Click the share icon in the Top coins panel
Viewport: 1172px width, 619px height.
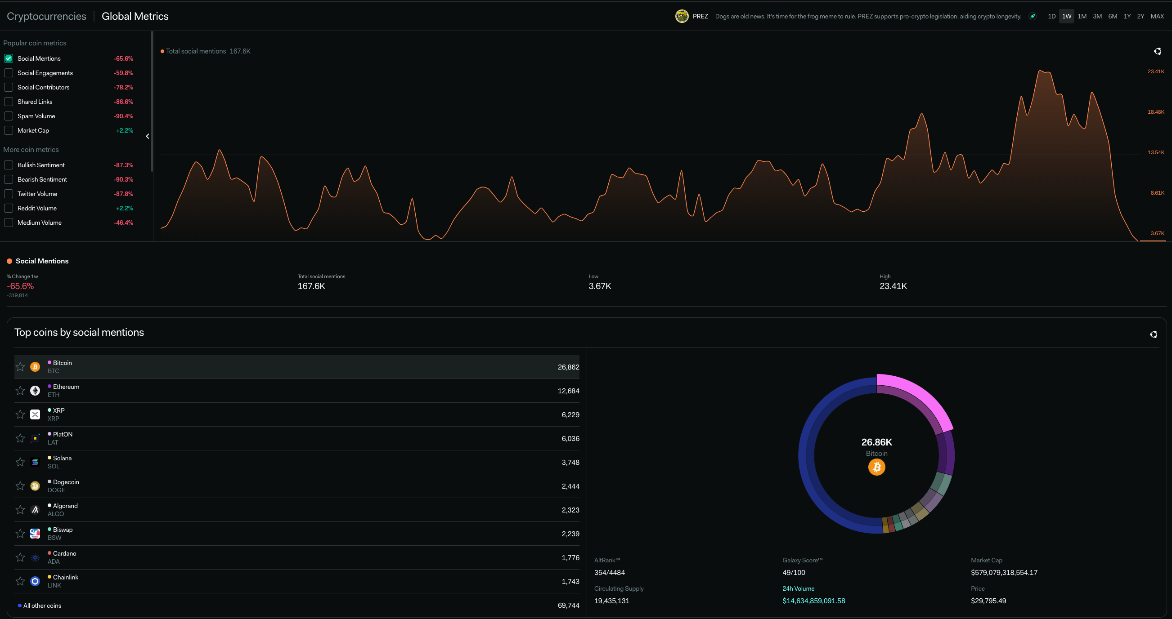tap(1154, 334)
